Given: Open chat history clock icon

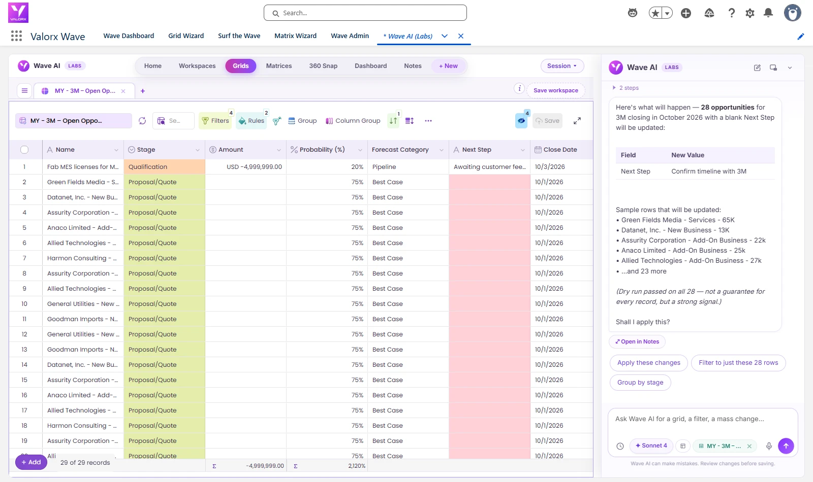Looking at the screenshot, I should pos(620,446).
